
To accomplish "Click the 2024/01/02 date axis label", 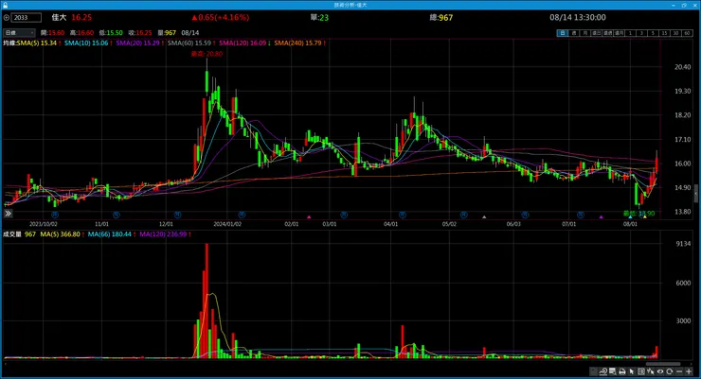I will 227,224.
